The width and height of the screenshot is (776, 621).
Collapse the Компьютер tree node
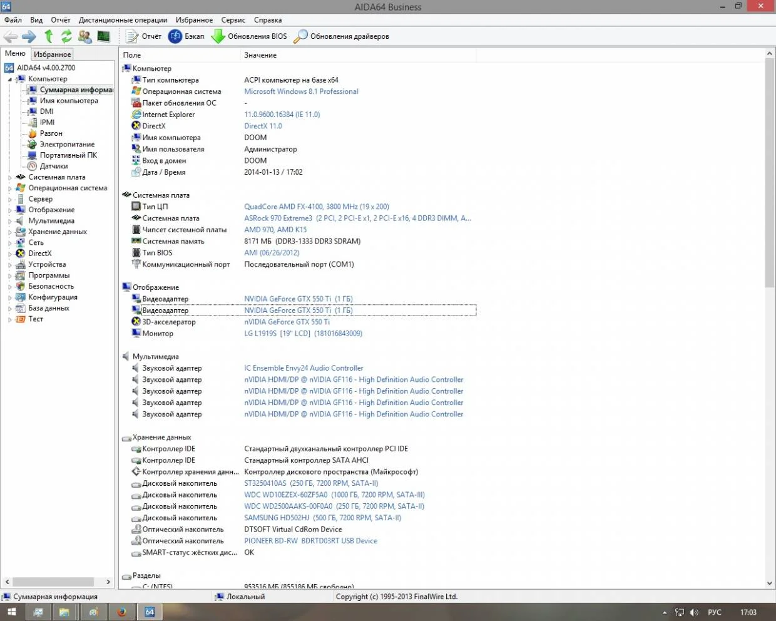coord(9,80)
